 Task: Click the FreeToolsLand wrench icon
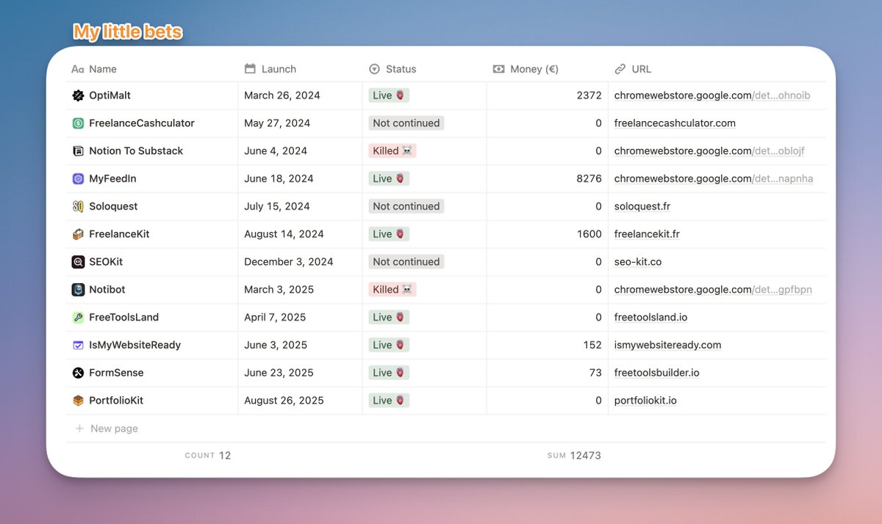coord(78,317)
